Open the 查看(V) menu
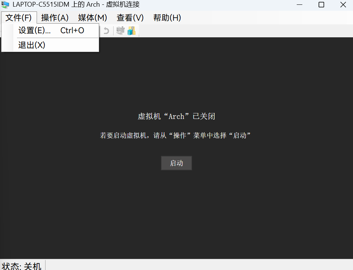This screenshot has width=353, height=270. pos(130,18)
